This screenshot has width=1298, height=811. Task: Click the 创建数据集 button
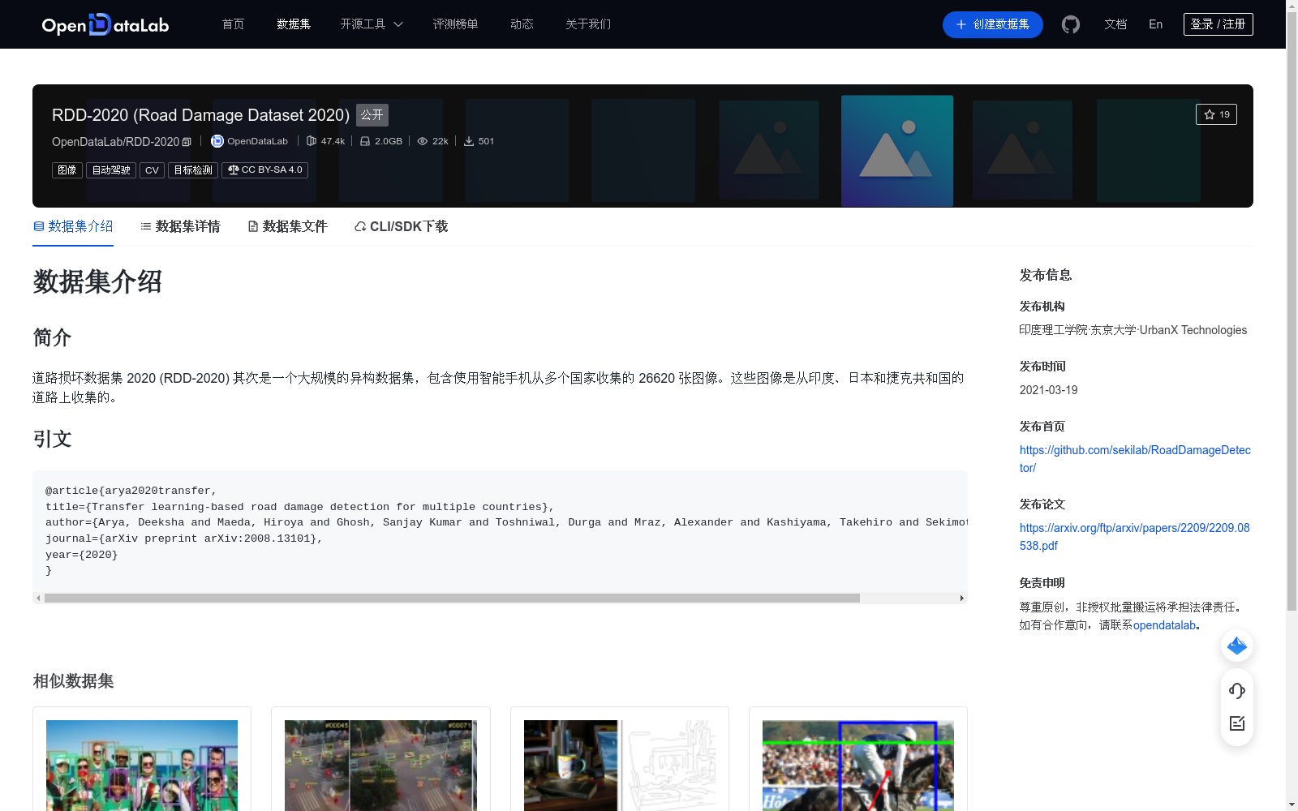coord(993,24)
